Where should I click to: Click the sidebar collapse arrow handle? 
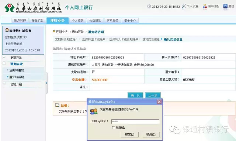(x=46, y=83)
